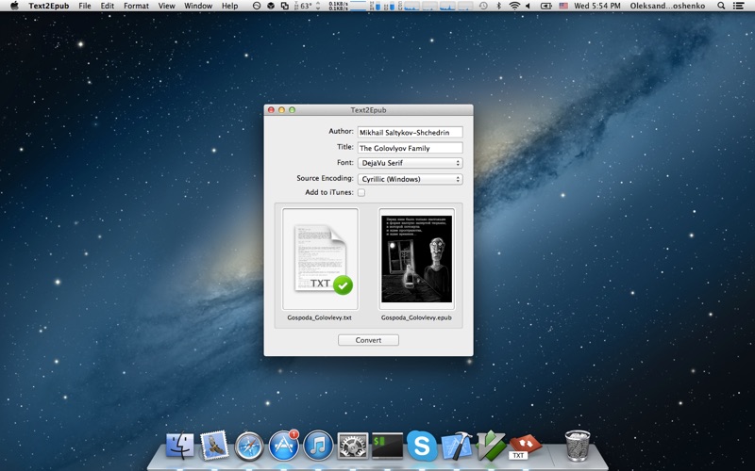The height and width of the screenshot is (471, 755).
Task: Launch the Mail app in the dock
Action: (x=214, y=445)
